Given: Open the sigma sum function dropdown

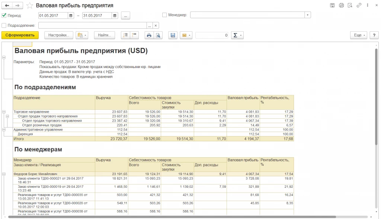Looking at the screenshot, I should [237, 35].
